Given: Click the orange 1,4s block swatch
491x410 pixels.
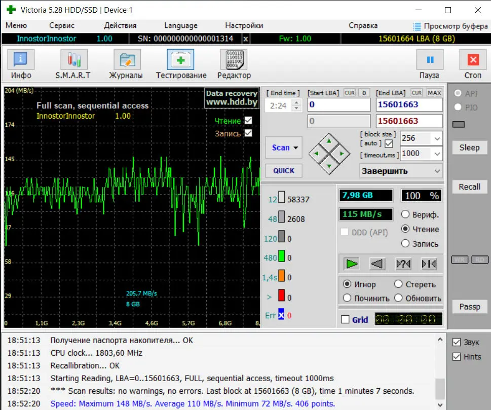Looking at the screenshot, I should (282, 276).
